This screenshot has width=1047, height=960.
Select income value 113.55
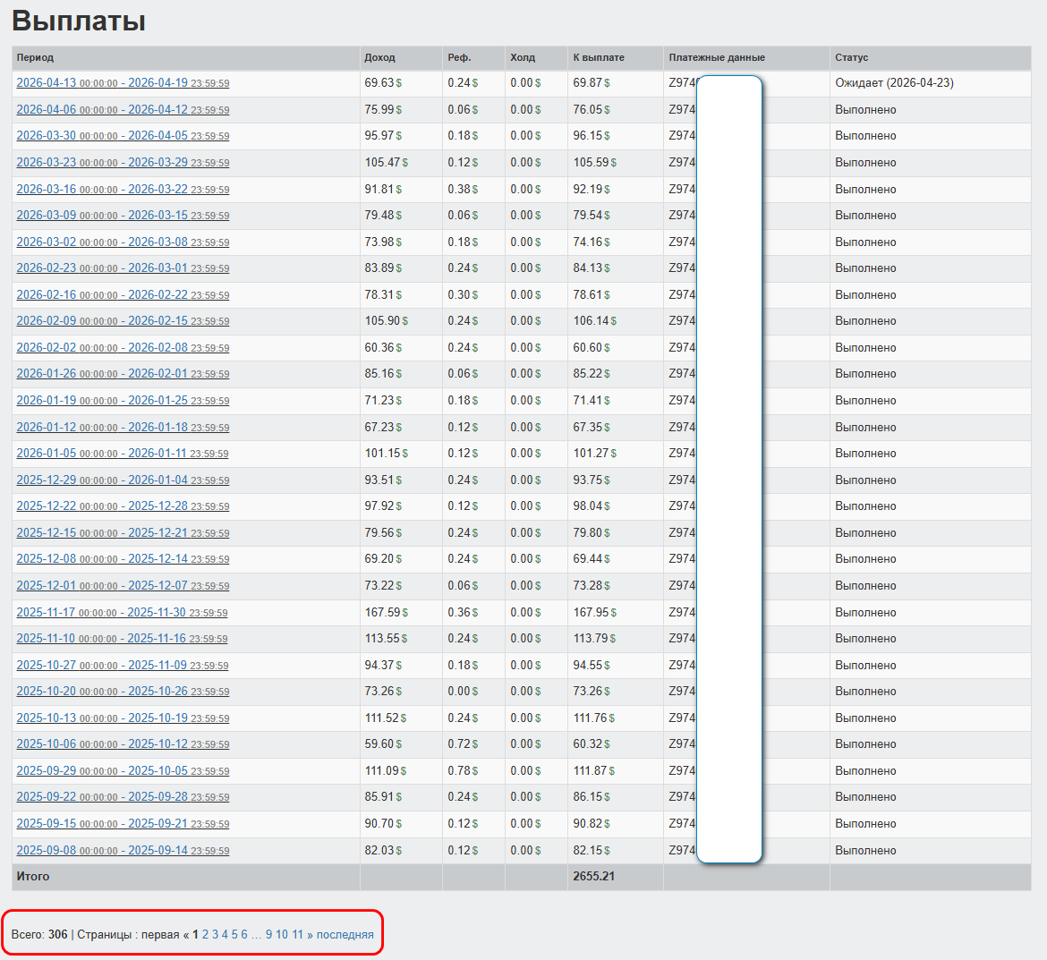(x=386, y=638)
